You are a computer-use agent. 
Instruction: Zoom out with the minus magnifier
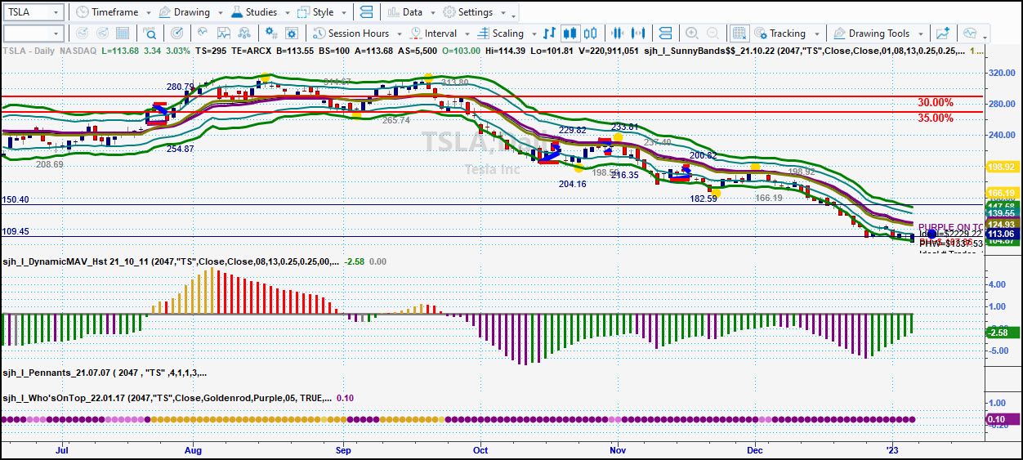click(713, 33)
